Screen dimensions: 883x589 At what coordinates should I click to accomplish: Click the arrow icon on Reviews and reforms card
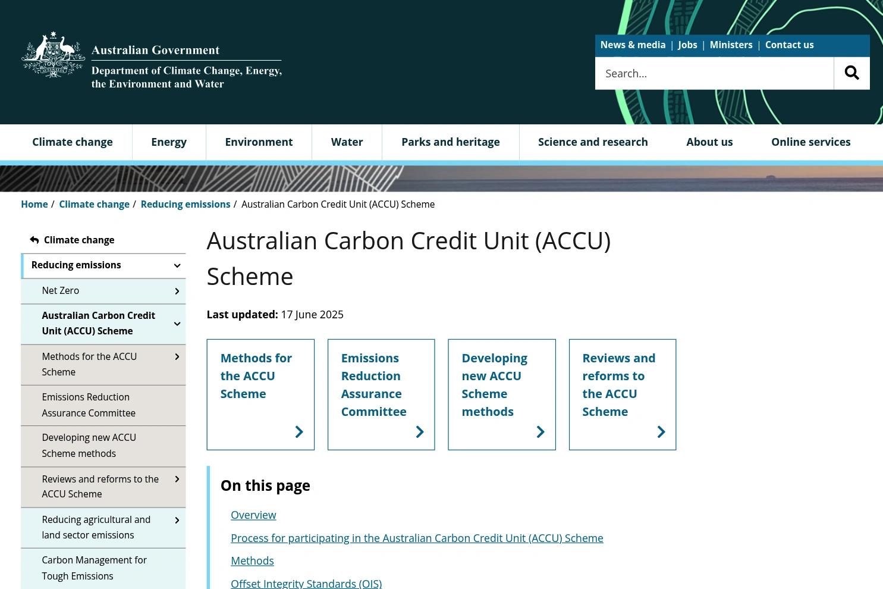(661, 432)
